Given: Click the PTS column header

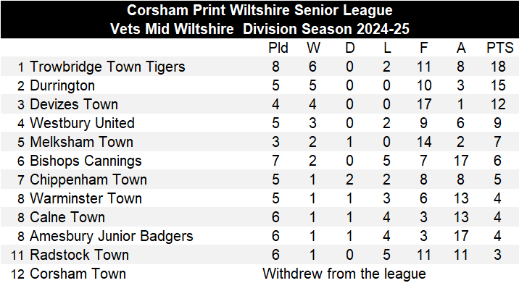Looking at the screenshot, I should pos(500,48).
